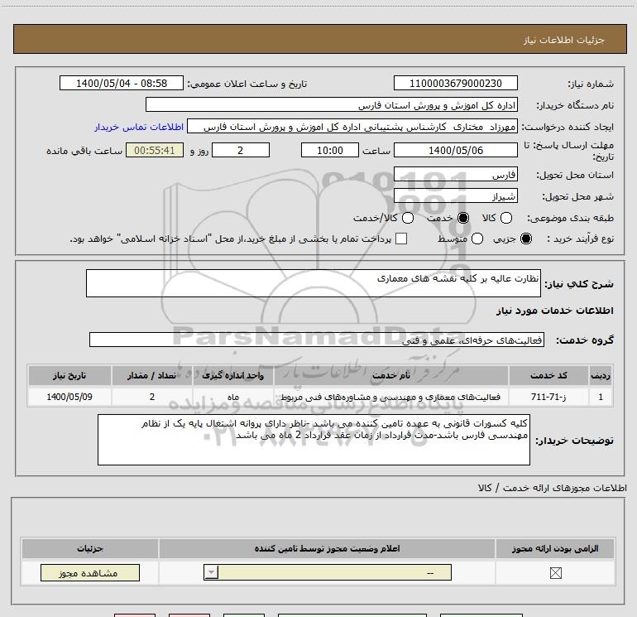The image size is (637, 617).
Task: Select the کالا radio button
Action: (506, 218)
